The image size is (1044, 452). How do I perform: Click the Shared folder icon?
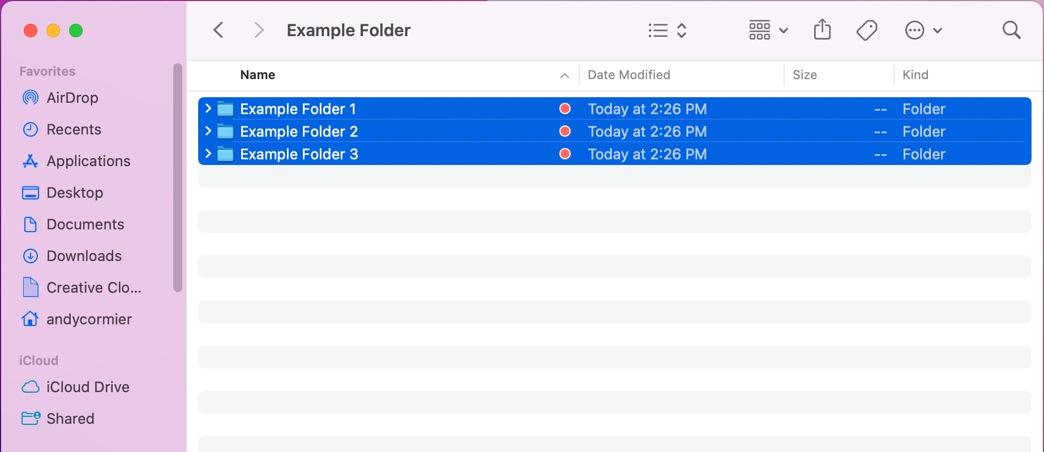pyautogui.click(x=31, y=418)
